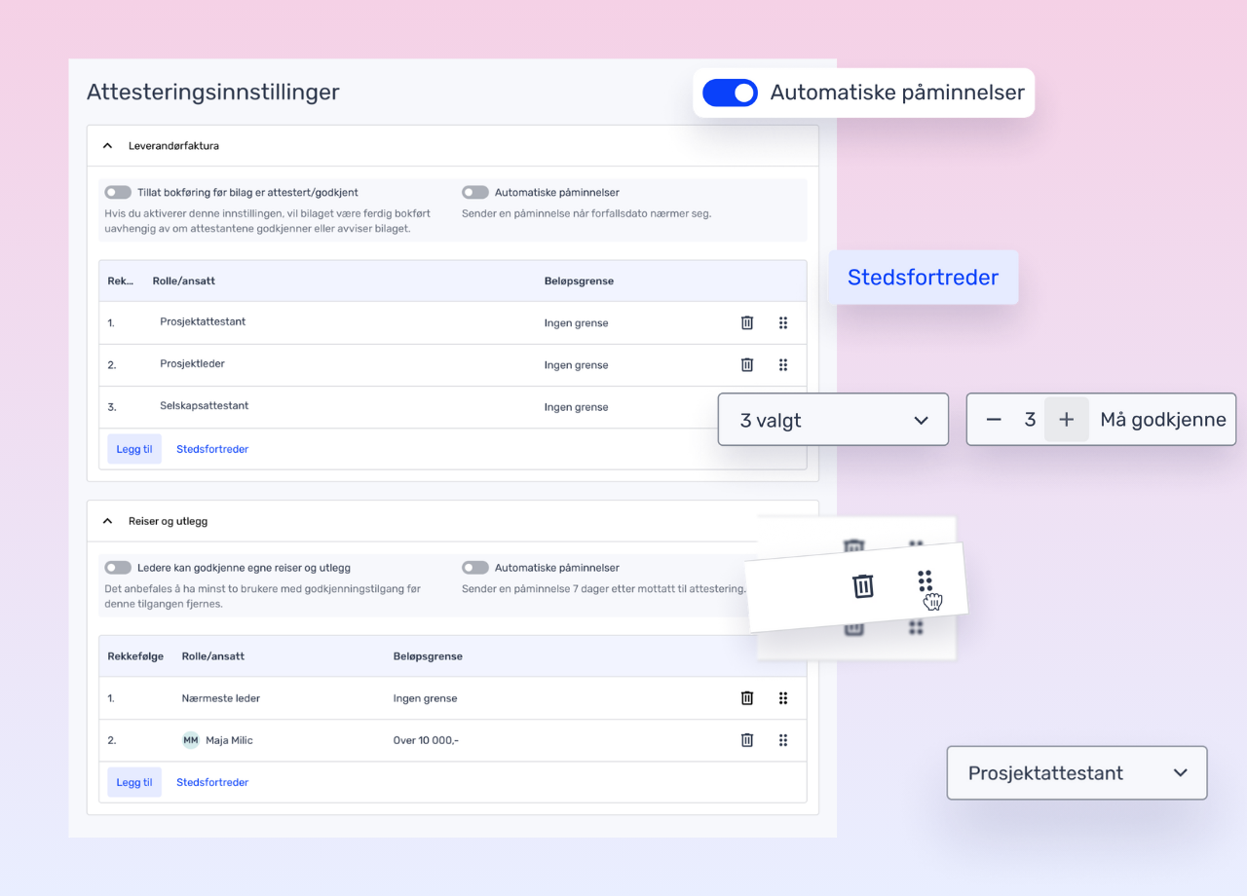
Task: Enable Automatiske påminnelser under Leverandørfaktura
Action: (x=475, y=193)
